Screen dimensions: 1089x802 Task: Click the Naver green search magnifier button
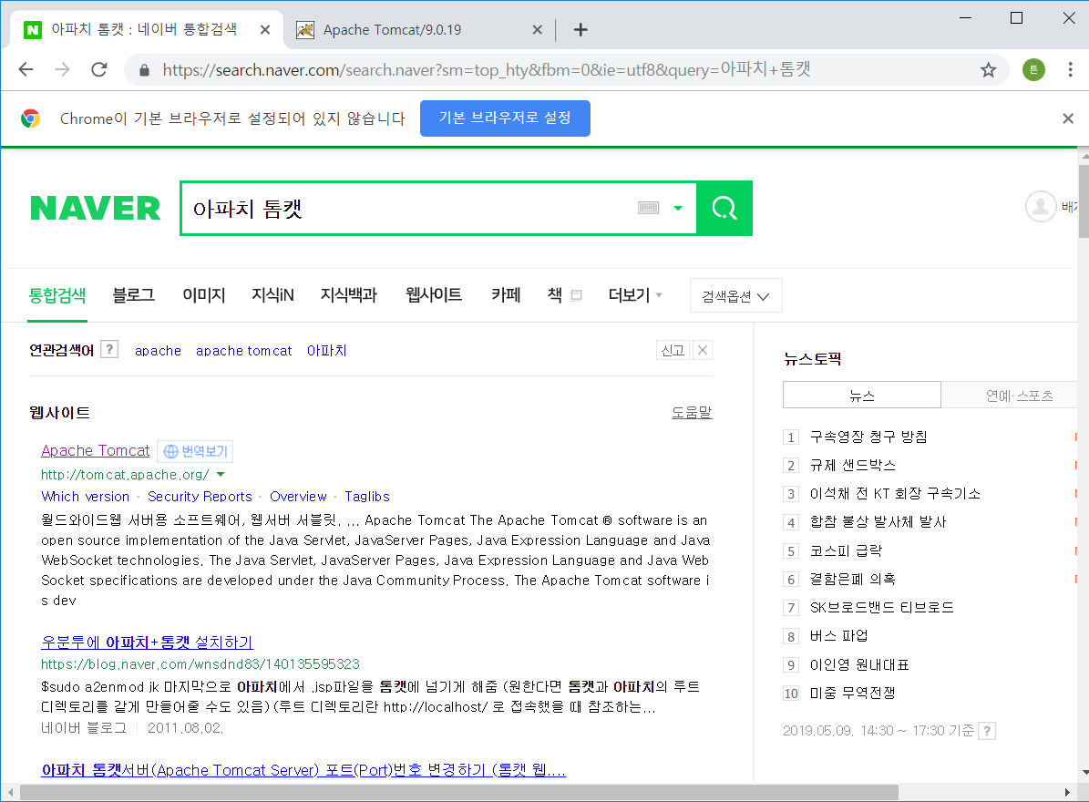pos(724,209)
